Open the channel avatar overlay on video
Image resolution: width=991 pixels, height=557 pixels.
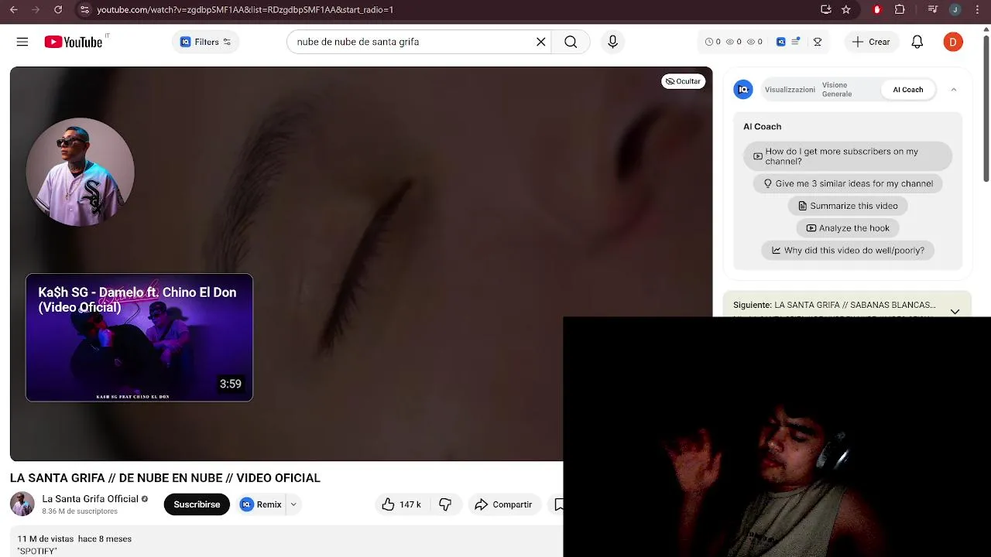point(81,172)
